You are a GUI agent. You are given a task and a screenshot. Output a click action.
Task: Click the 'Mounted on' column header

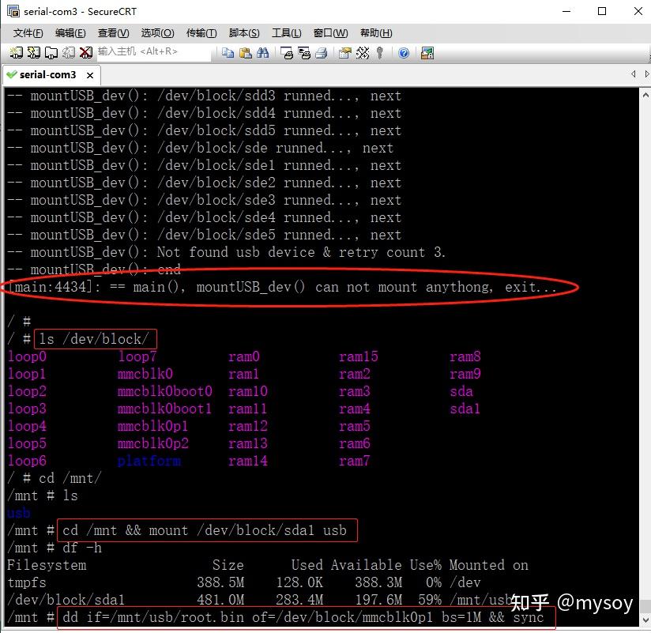(x=489, y=565)
